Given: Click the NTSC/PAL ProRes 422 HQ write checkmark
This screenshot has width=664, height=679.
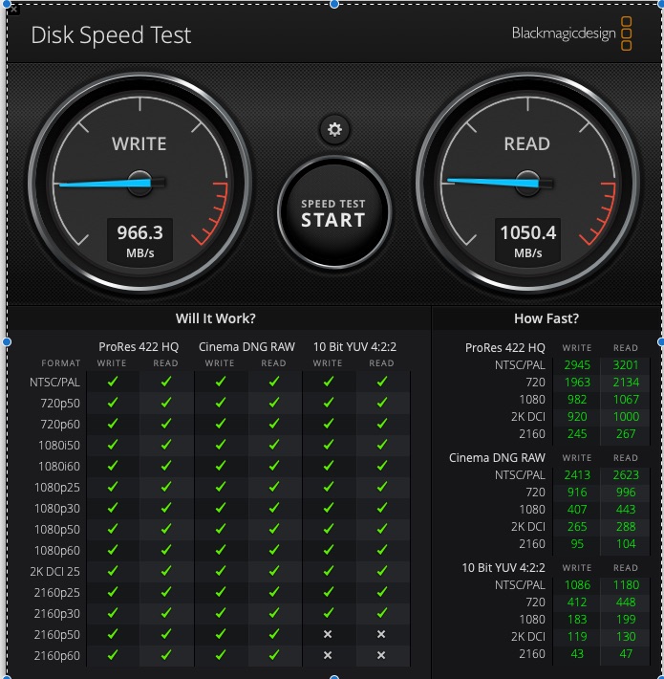Looking at the screenshot, I should [x=113, y=382].
